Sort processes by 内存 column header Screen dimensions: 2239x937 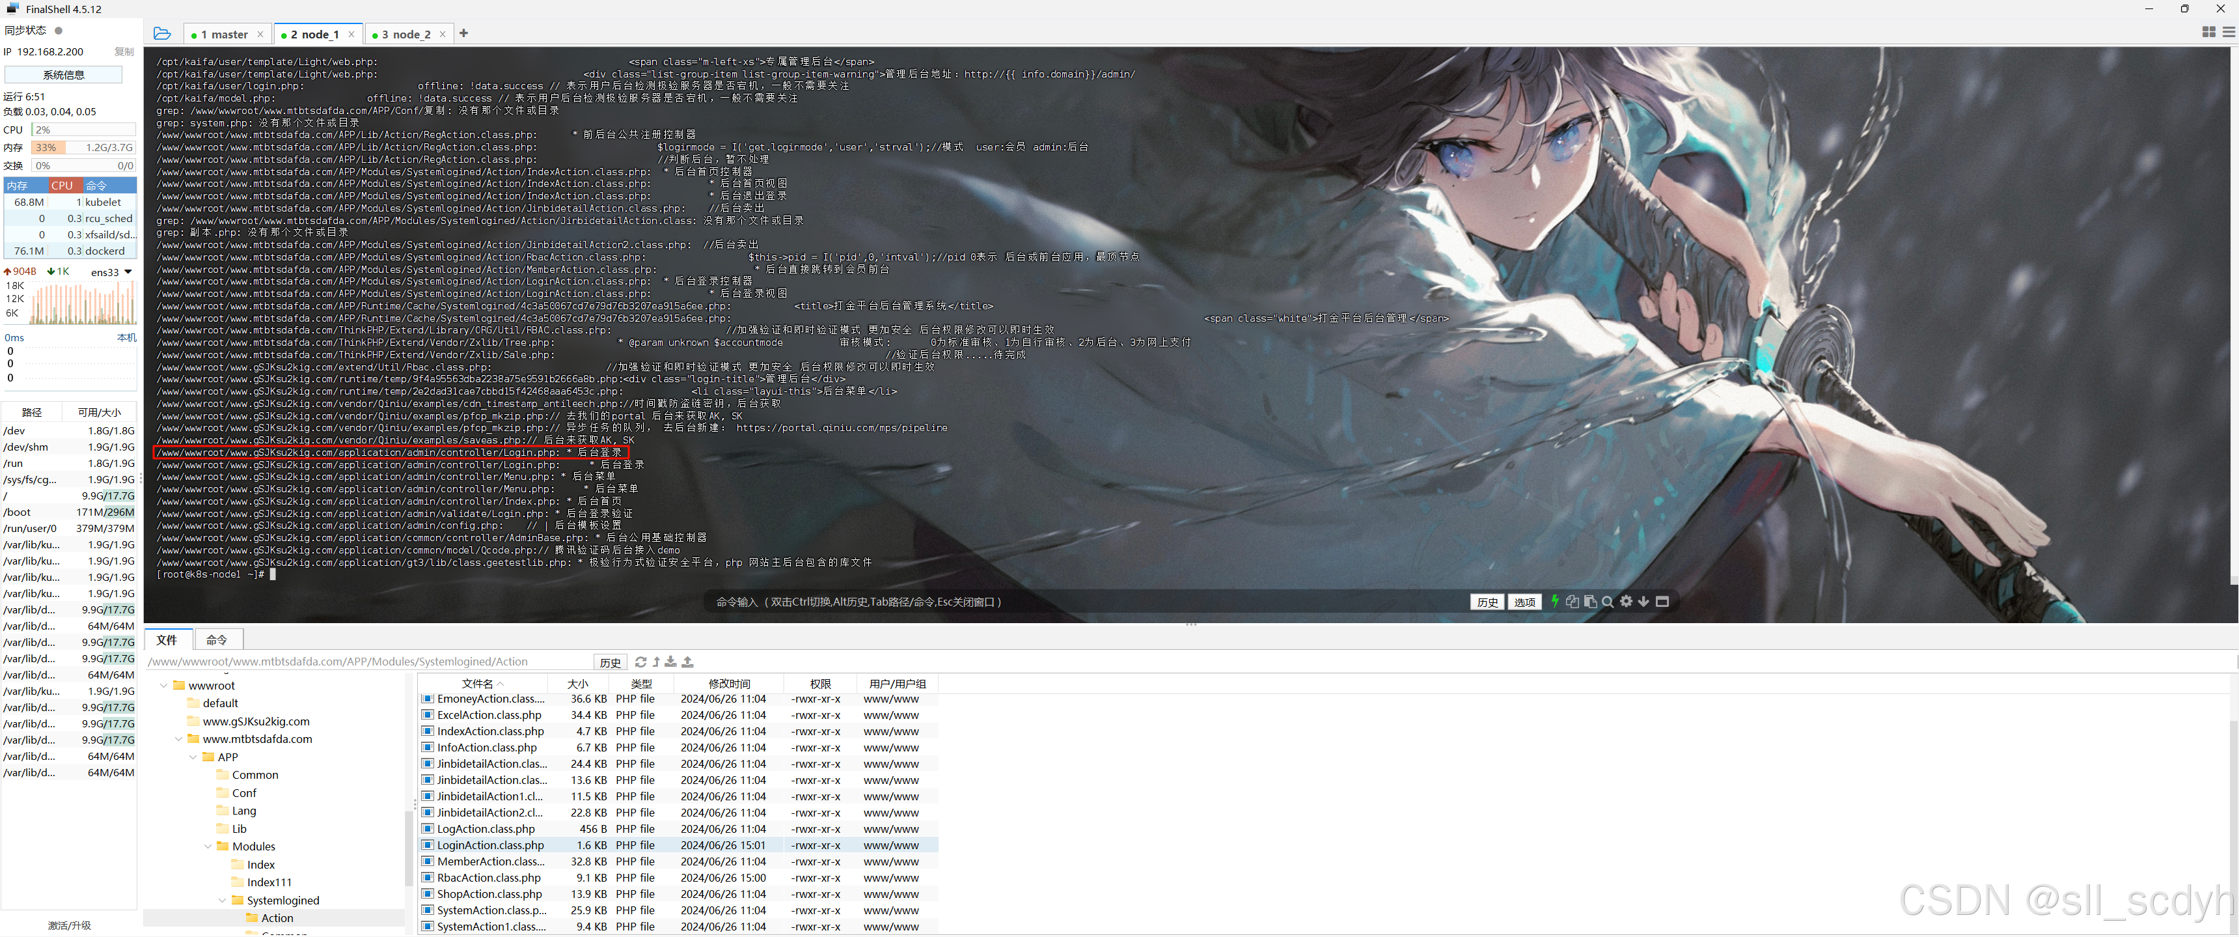[x=25, y=186]
